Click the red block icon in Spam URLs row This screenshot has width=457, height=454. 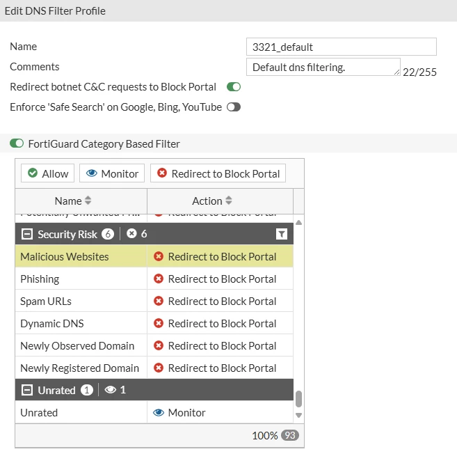[x=159, y=301]
